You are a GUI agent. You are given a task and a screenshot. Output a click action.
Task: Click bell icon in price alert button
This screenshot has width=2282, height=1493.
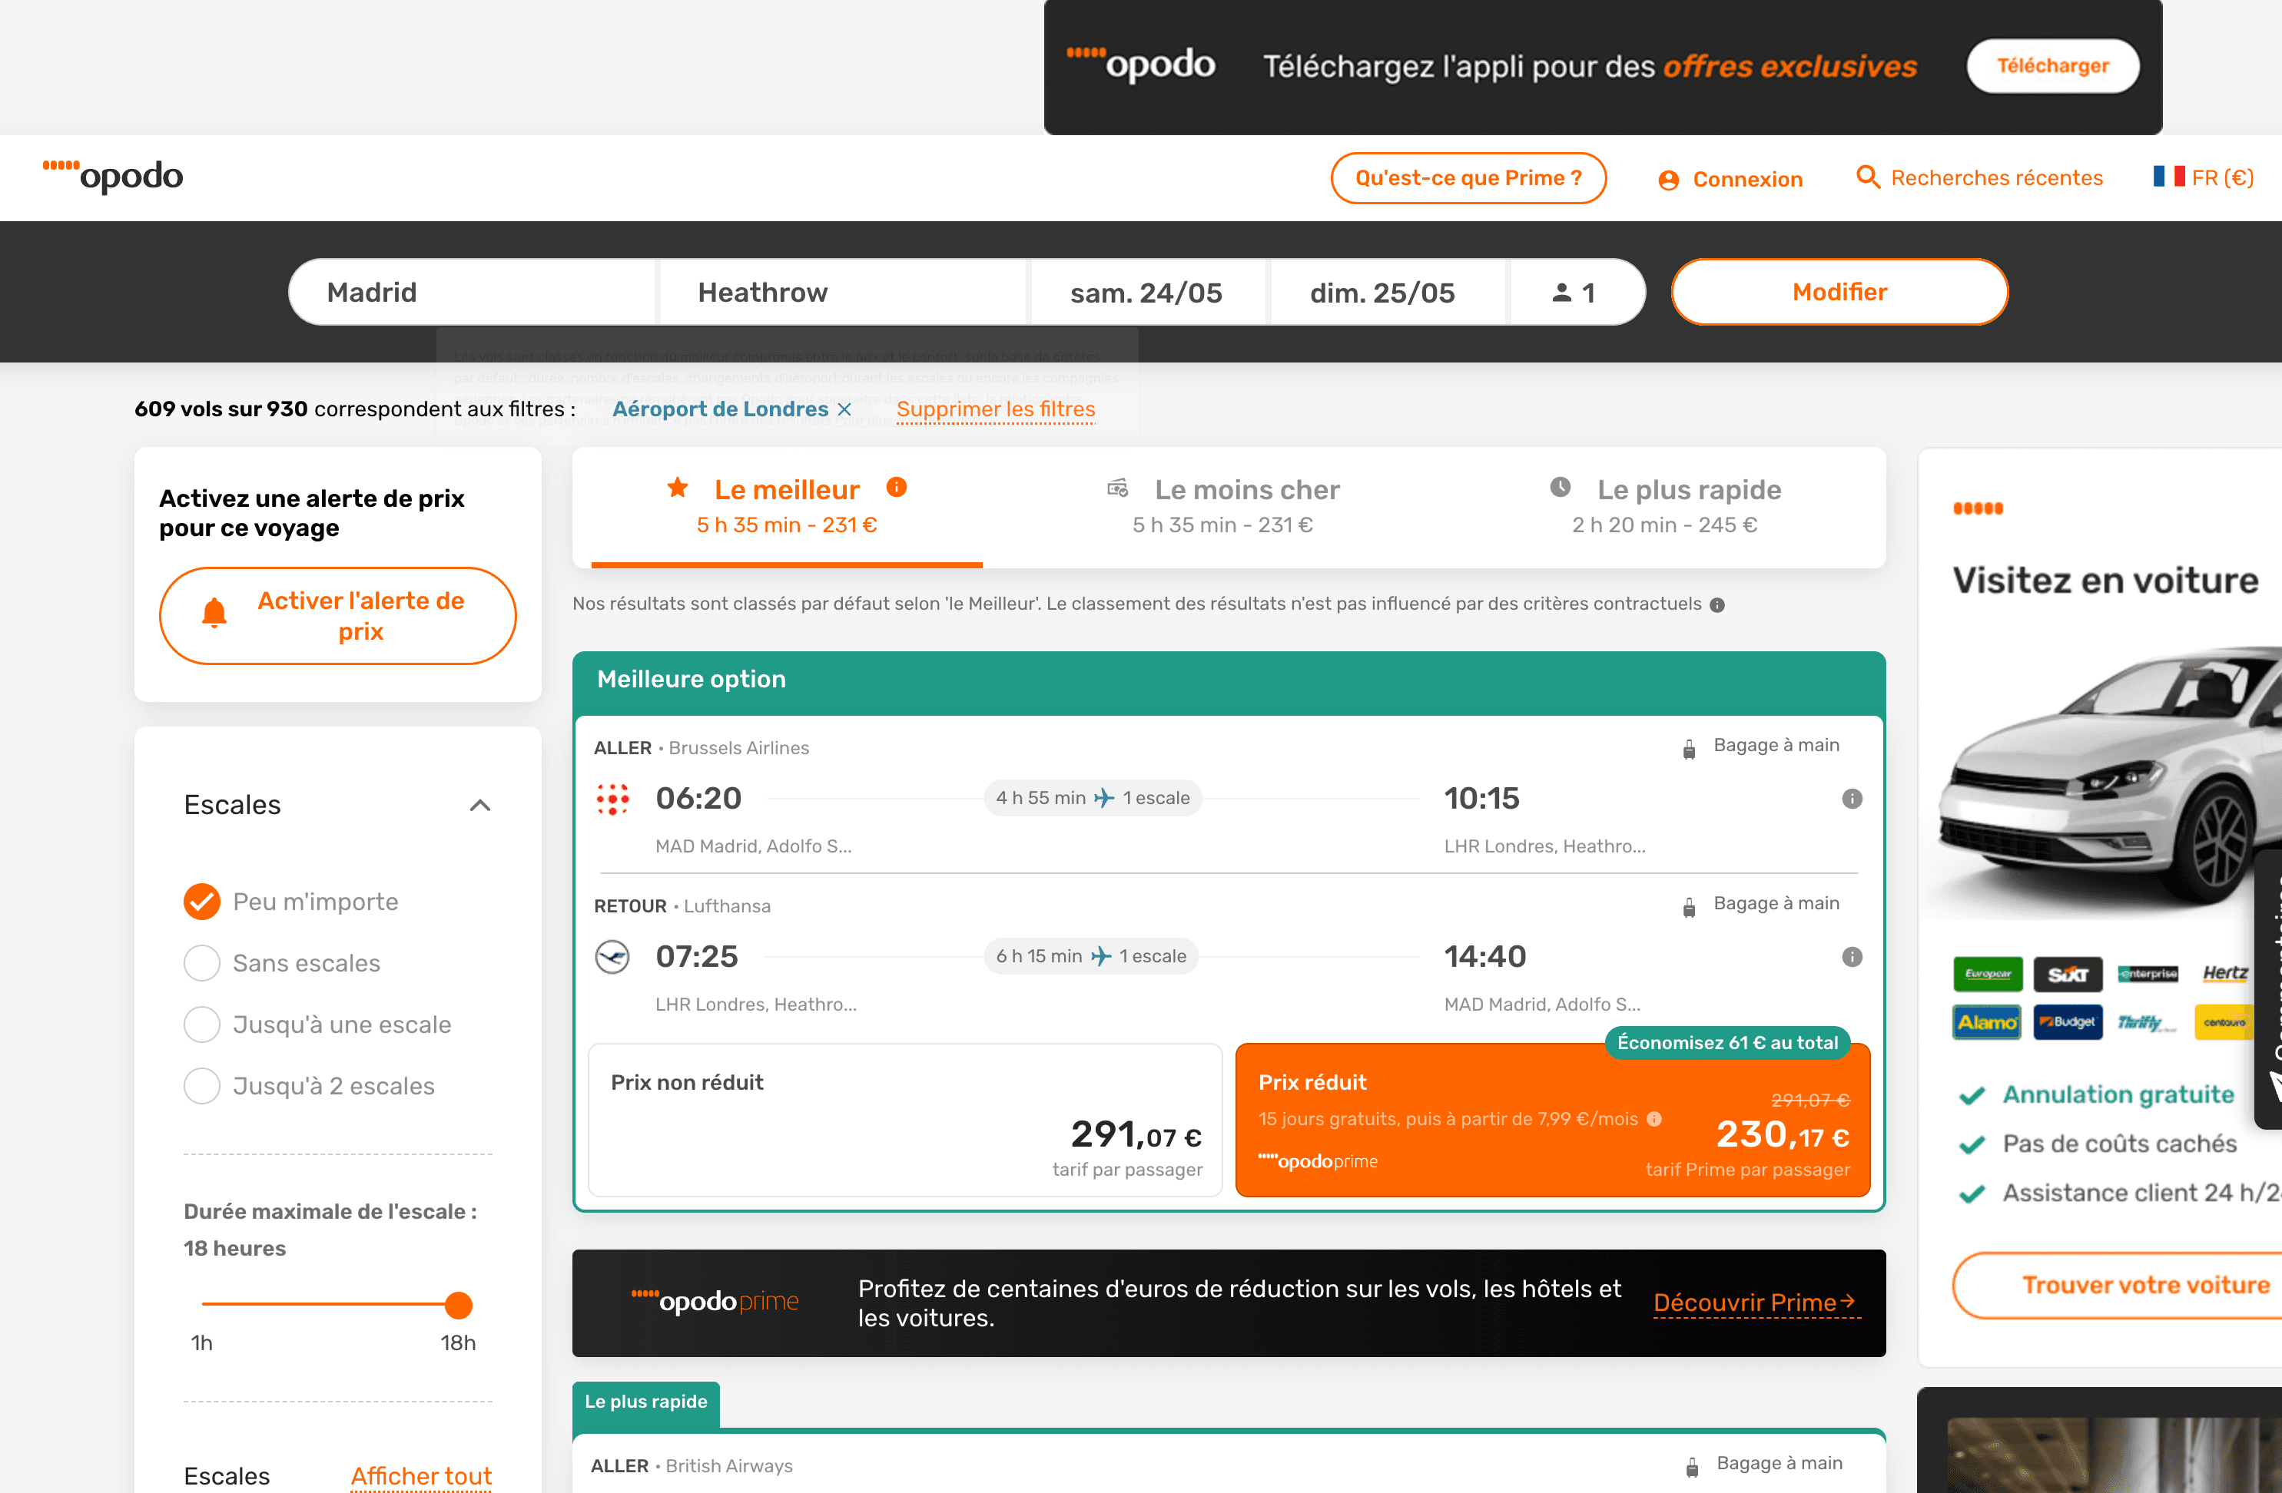pyautogui.click(x=215, y=614)
